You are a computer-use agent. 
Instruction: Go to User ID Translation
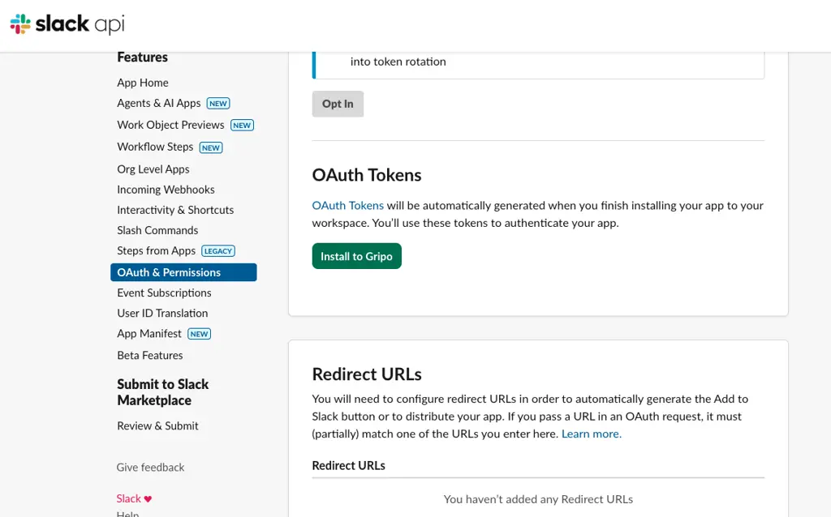(162, 313)
